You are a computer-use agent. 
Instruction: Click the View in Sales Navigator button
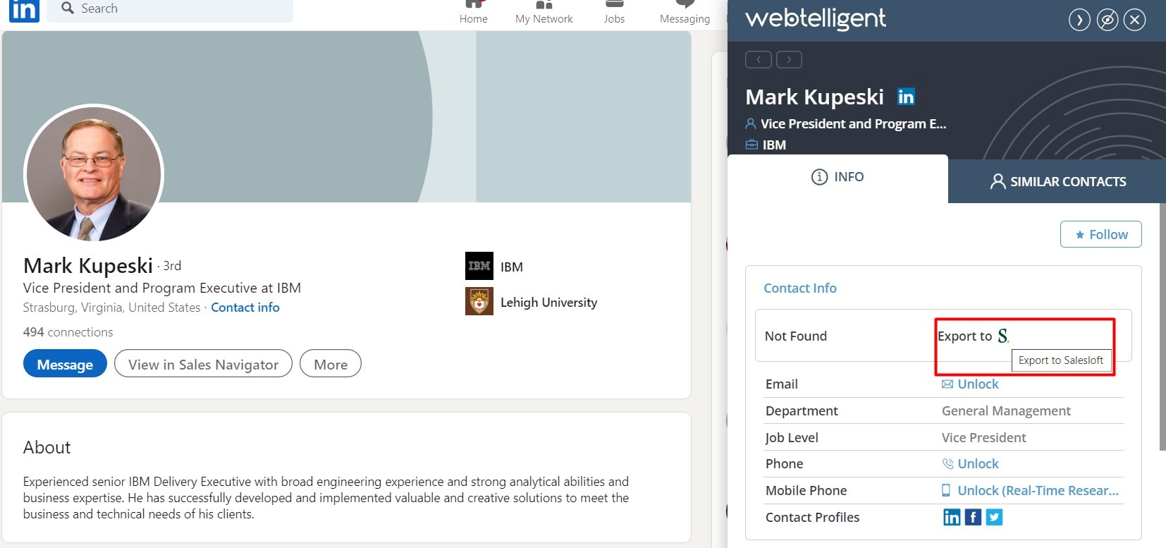[x=203, y=364]
